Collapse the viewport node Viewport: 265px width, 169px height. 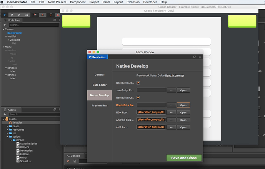pos(8,40)
